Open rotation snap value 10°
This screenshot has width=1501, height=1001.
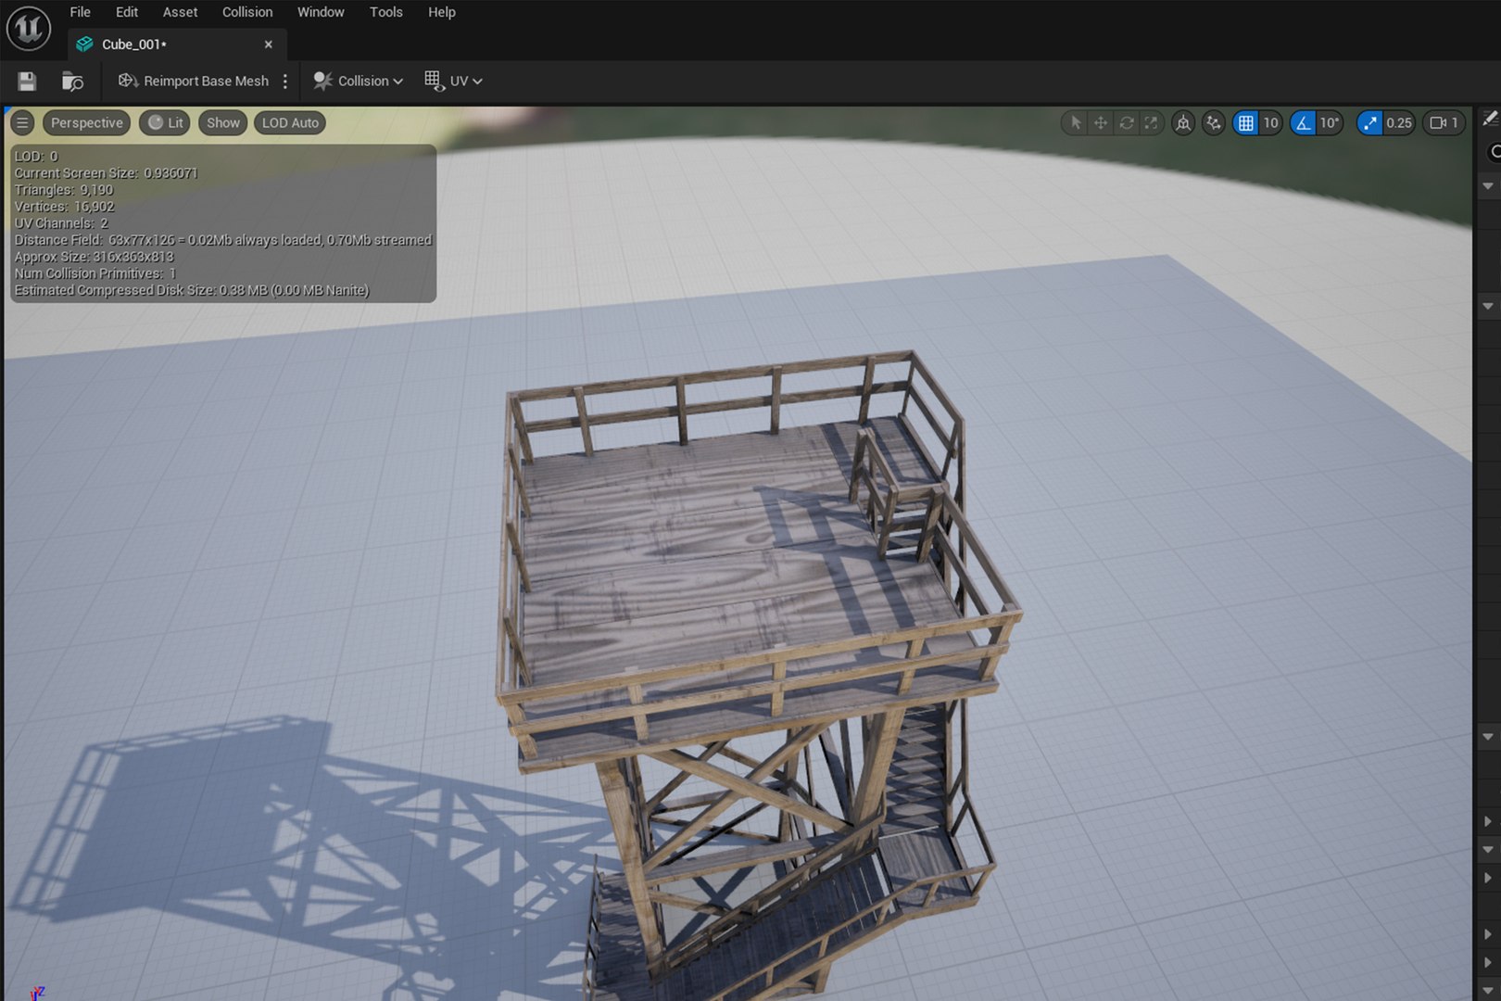(x=1330, y=122)
